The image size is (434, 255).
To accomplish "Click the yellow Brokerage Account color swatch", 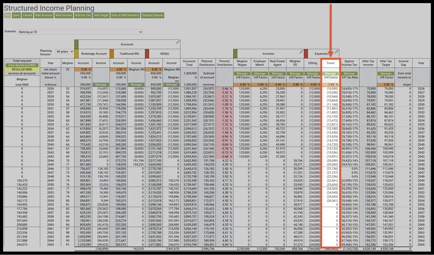I will click(x=77, y=54).
